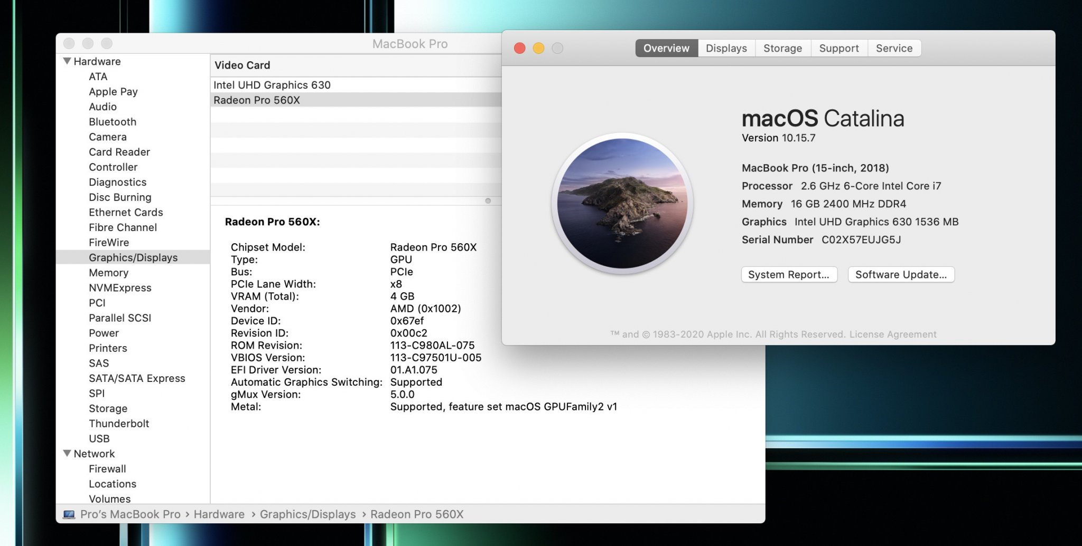Click the Device ID value 0x67ef
The image size is (1082, 546).
click(407, 321)
